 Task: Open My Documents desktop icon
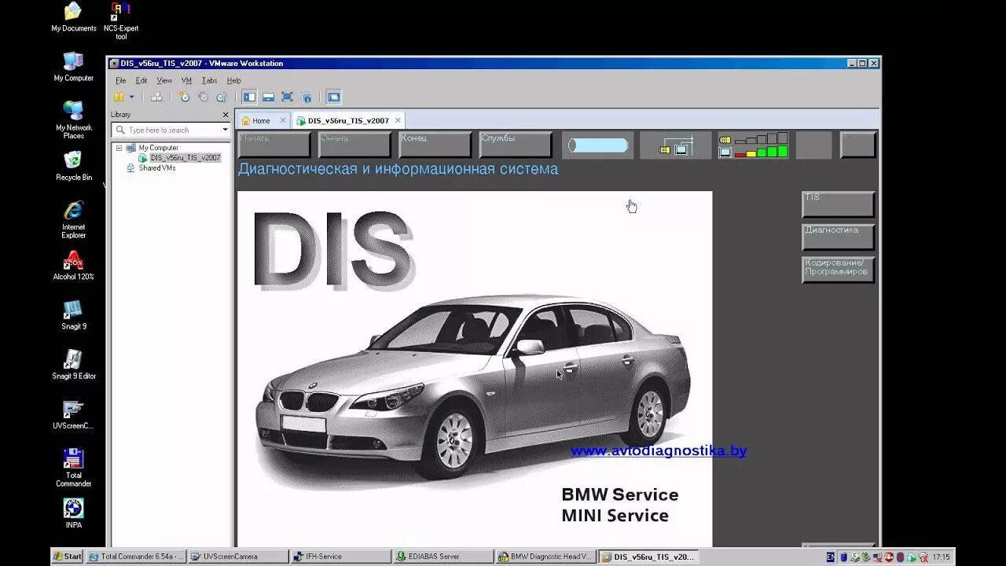(73, 18)
